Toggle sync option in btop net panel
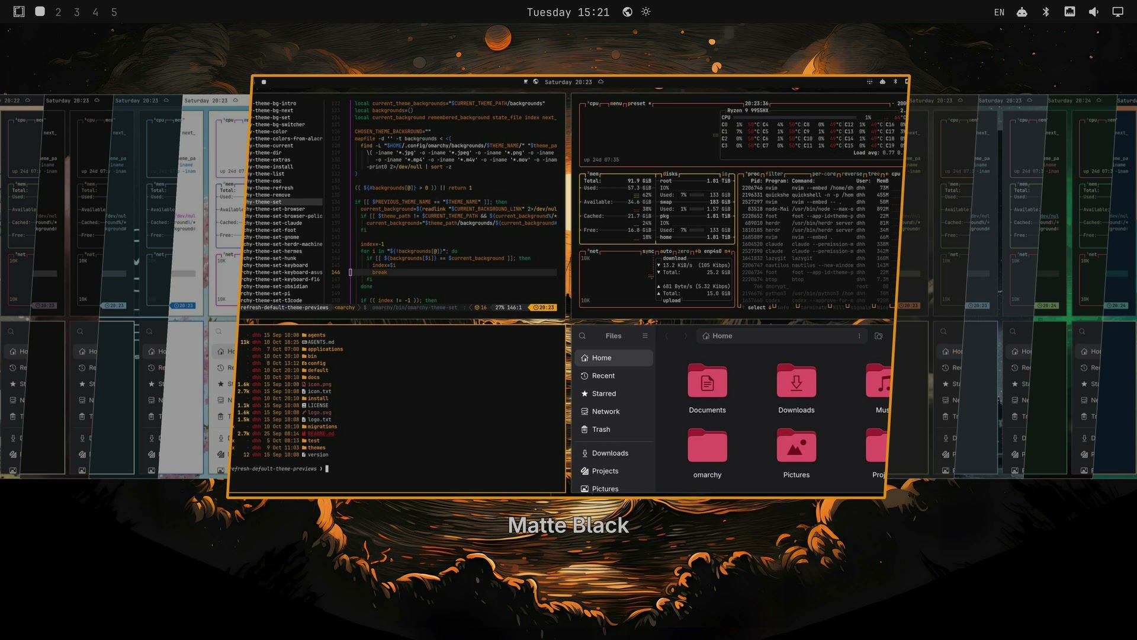Image resolution: width=1137 pixels, height=640 pixels. point(648,251)
